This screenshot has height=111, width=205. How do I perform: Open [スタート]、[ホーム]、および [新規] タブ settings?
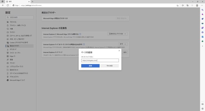tap(19, 36)
